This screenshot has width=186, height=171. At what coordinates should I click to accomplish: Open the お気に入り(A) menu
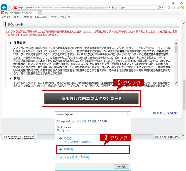pyautogui.click(x=41, y=17)
